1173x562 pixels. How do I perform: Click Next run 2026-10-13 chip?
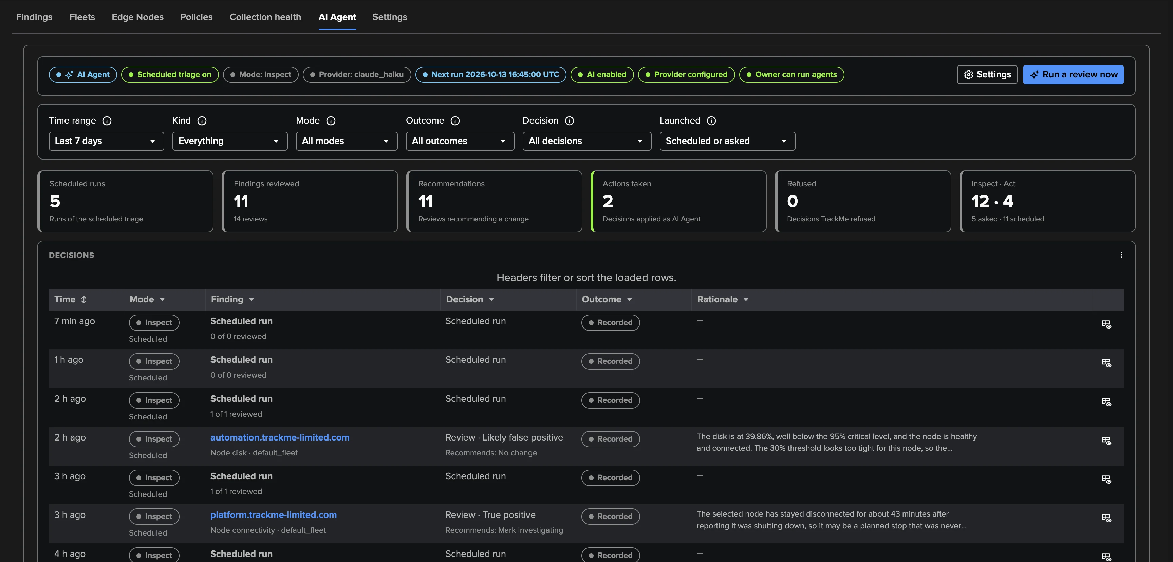point(490,75)
